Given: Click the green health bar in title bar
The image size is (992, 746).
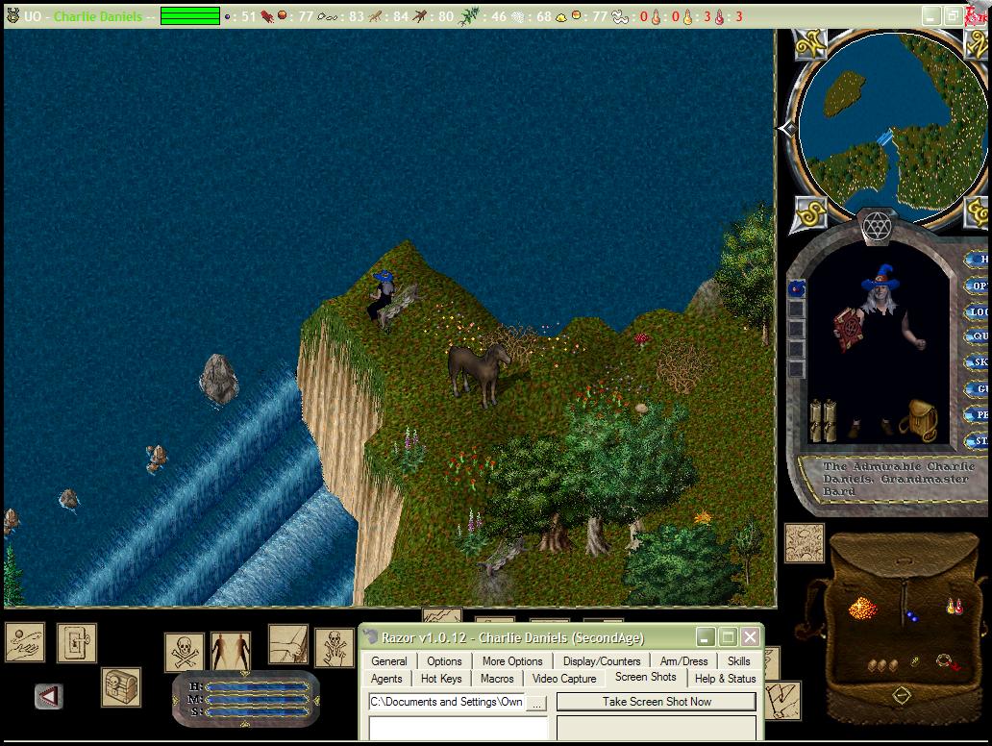Looking at the screenshot, I should (x=189, y=16).
